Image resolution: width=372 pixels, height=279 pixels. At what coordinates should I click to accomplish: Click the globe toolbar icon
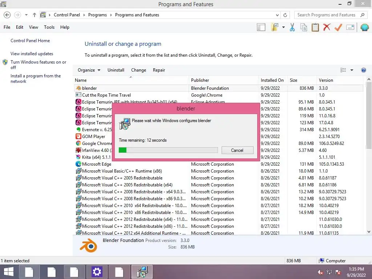point(365,27)
